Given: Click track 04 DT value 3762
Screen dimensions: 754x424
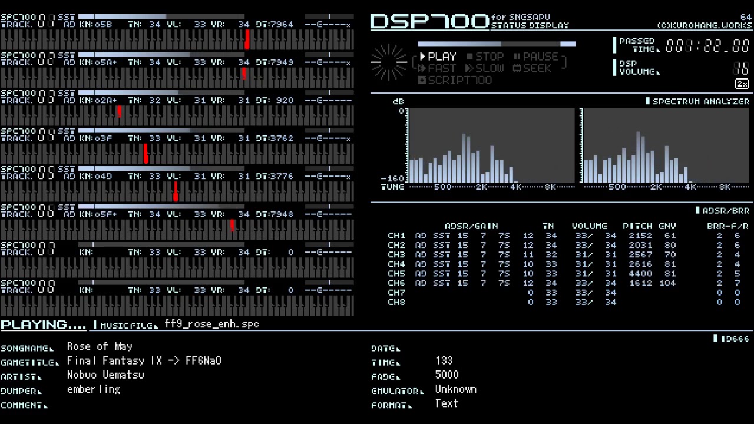Looking at the screenshot, I should 282,138.
